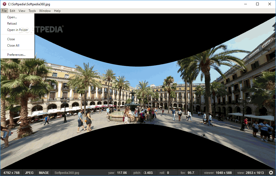Click the JPEG format label
Image resolution: width=276 pixels, height=176 pixels.
(x=29, y=173)
